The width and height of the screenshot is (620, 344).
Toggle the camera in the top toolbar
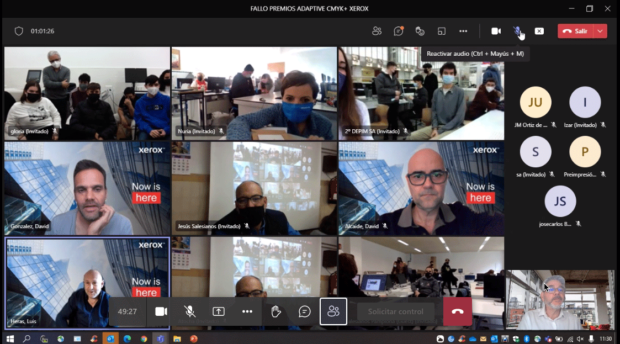point(496,31)
